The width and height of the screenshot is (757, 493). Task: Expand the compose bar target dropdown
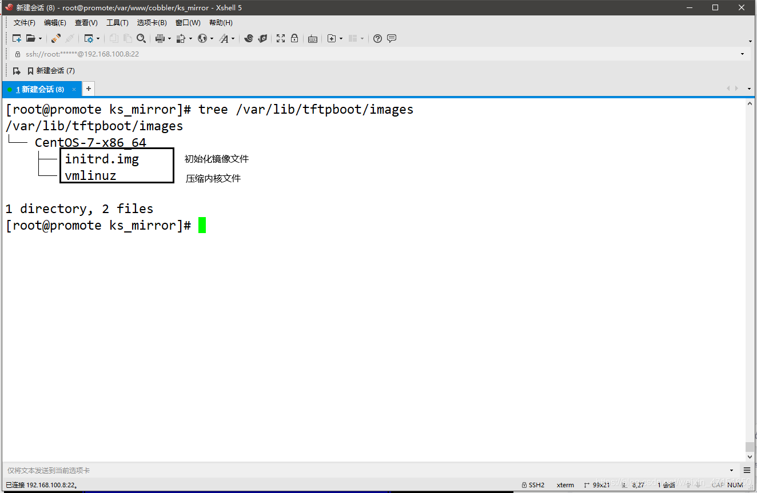pyautogui.click(x=732, y=471)
